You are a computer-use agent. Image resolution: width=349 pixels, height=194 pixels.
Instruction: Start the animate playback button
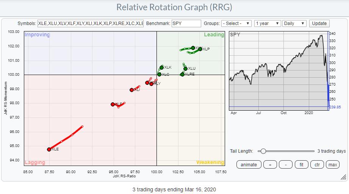(249, 164)
